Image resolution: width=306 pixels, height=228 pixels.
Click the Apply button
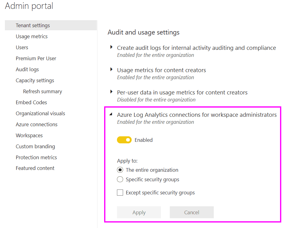coord(139,212)
